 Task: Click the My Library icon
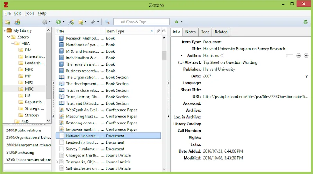[x=9, y=30]
